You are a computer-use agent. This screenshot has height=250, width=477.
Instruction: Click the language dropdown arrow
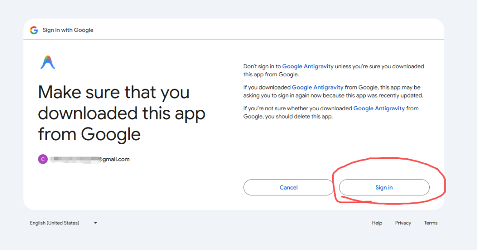pos(95,223)
